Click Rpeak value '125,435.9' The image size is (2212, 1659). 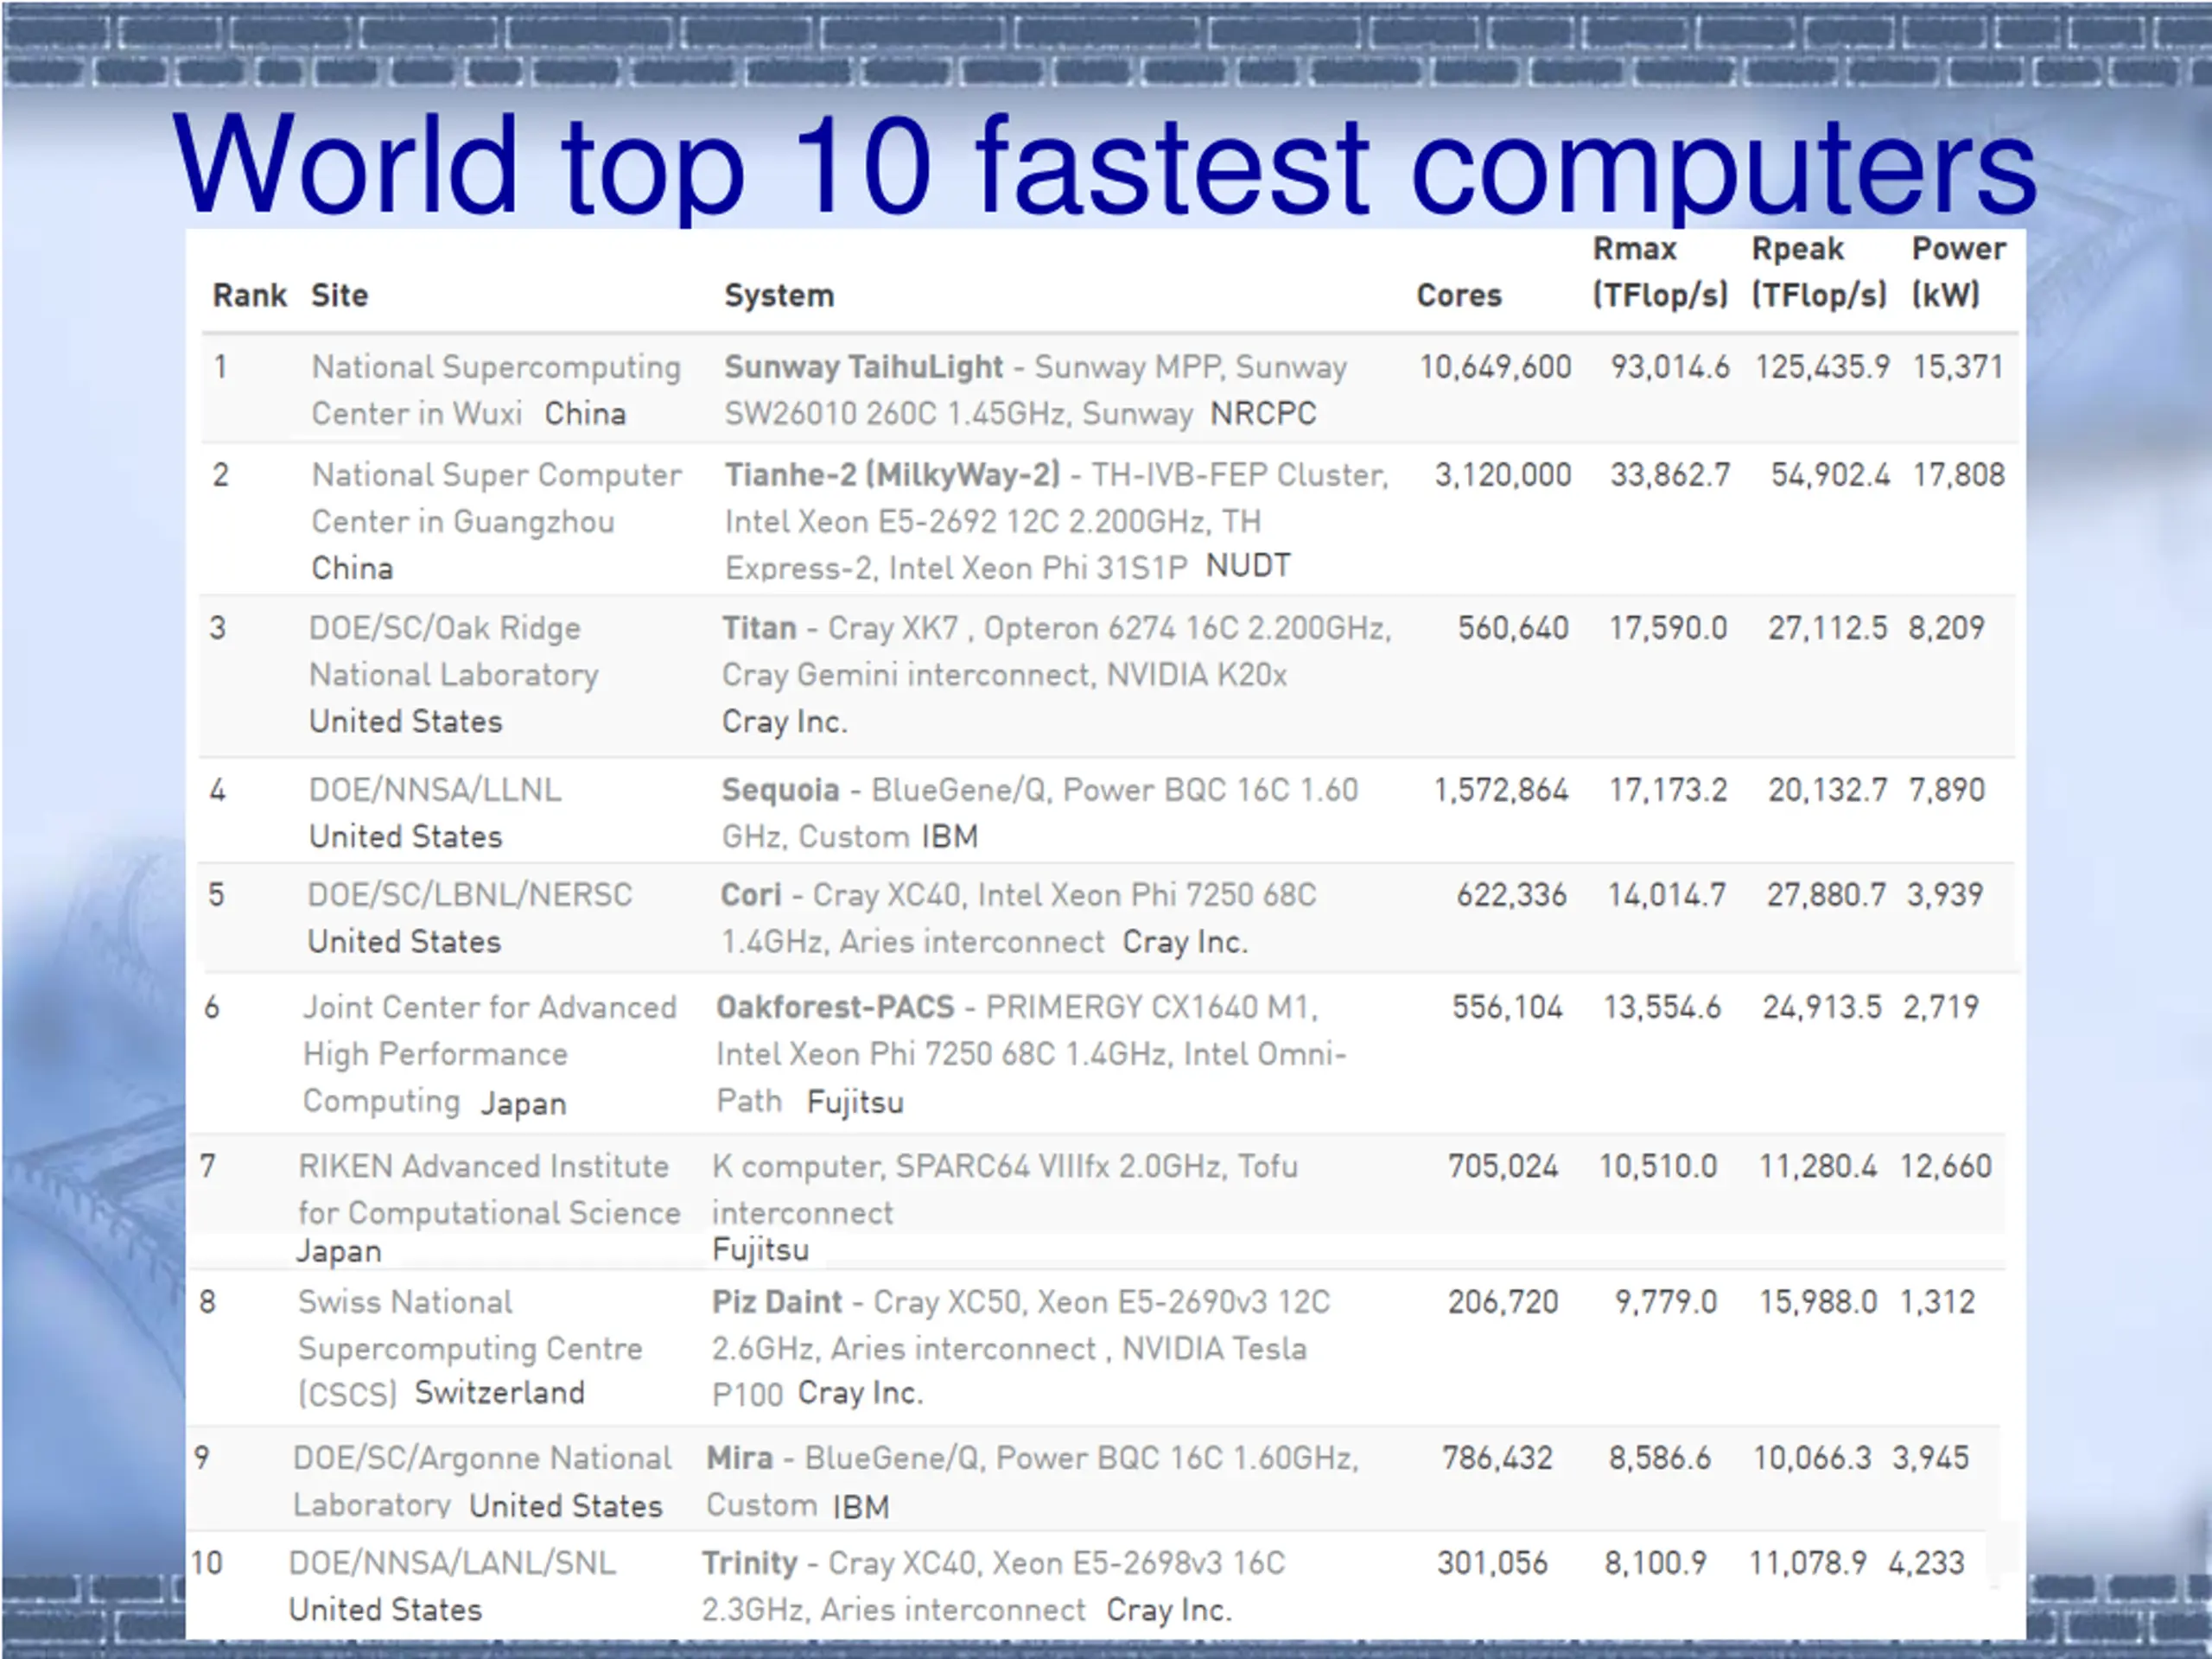(x=1823, y=368)
